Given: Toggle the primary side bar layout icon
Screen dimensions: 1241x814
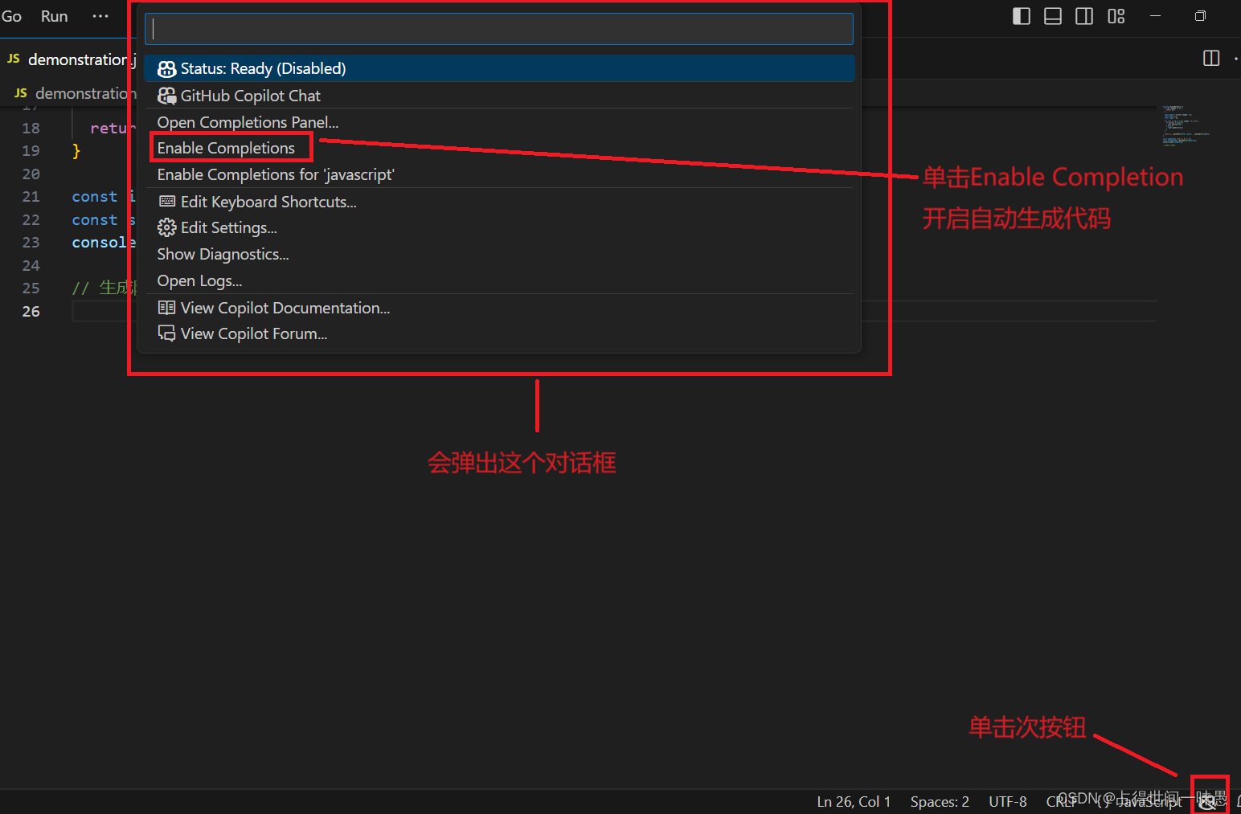Looking at the screenshot, I should pos(1022,16).
